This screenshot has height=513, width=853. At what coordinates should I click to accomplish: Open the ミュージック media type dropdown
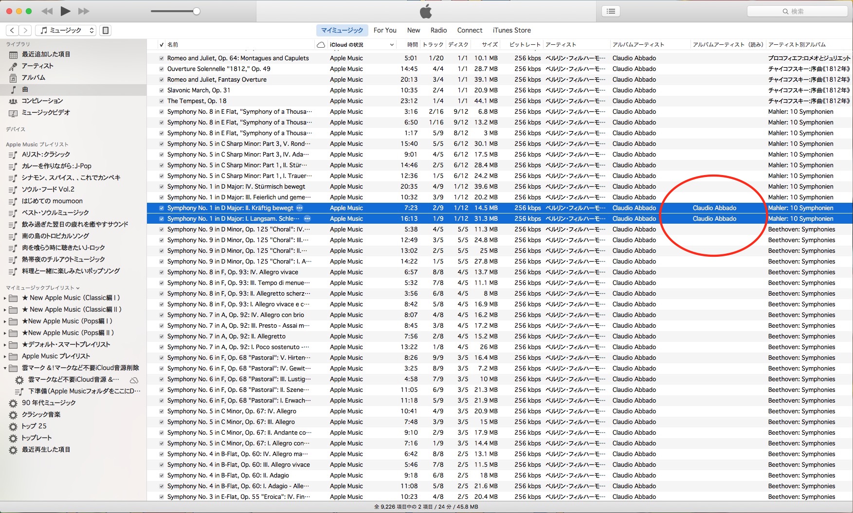67,30
